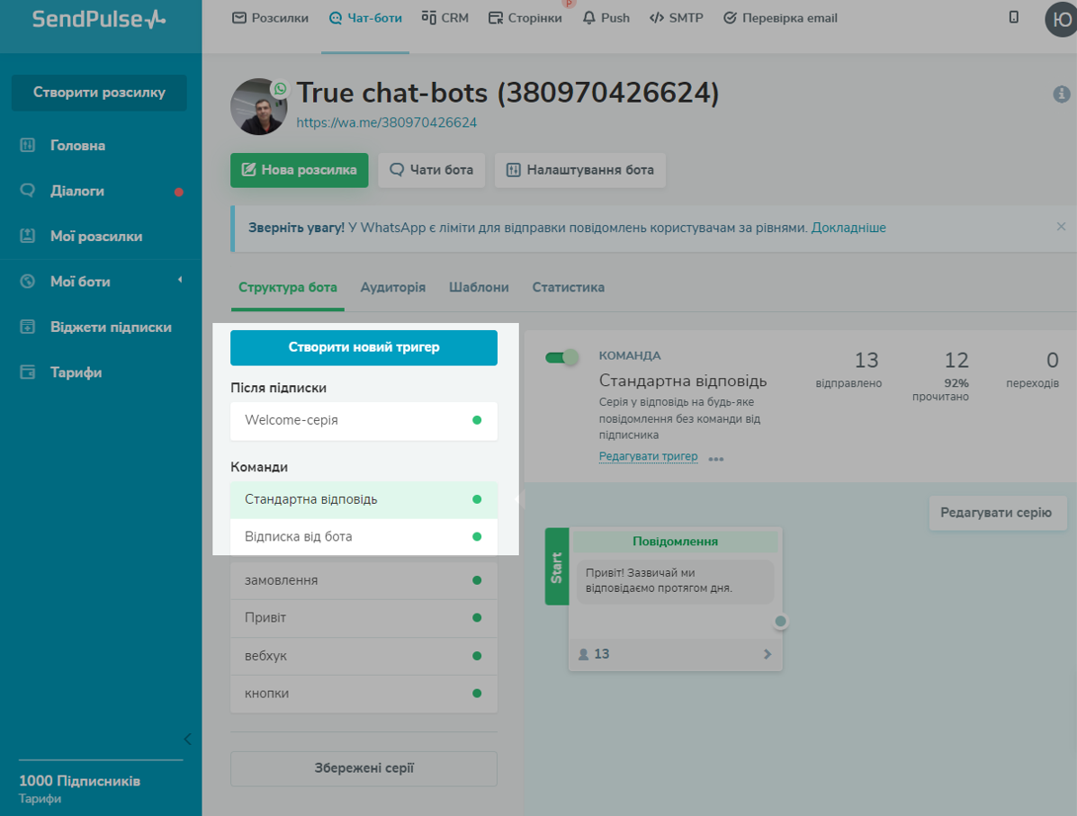Screen dimensions: 1077x816
Task: Click Віджети підписки icon in sidebar
Action: (28, 327)
